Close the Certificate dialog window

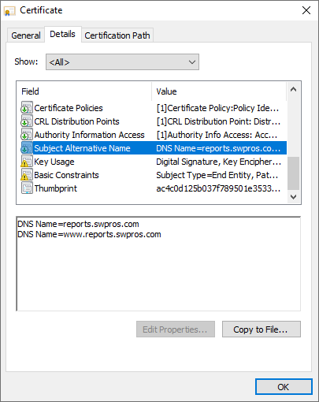[306, 10]
